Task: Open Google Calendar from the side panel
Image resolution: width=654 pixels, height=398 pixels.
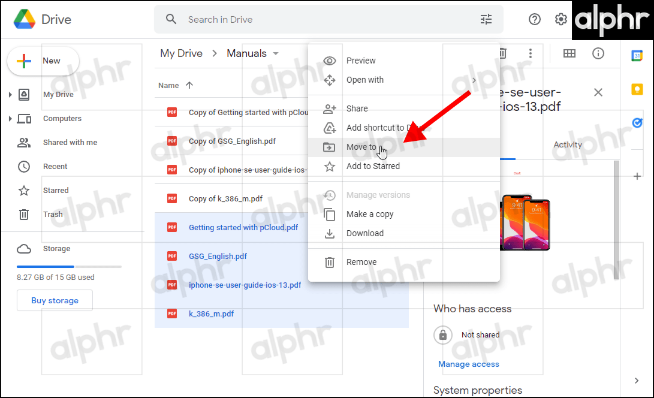Action: 637,55
